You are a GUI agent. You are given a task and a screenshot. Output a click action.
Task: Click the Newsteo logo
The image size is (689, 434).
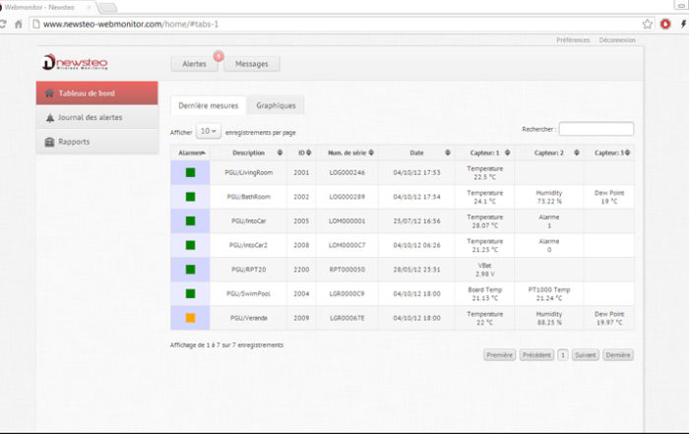75,62
